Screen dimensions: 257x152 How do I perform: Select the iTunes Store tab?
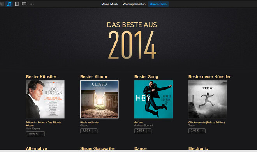[158, 4]
